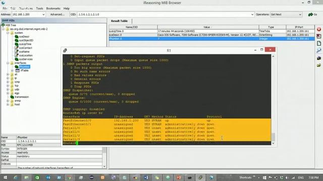Image resolution: width=323 pixels, height=181 pixels.
Task: Click the red stop icon beside Result Table
Action: pyautogui.click(x=319, y=29)
